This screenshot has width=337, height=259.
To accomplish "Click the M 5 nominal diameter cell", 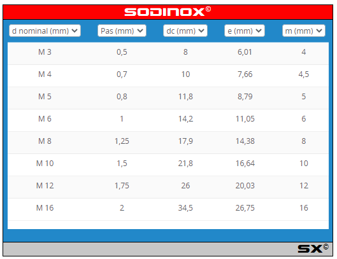I will [45, 97].
